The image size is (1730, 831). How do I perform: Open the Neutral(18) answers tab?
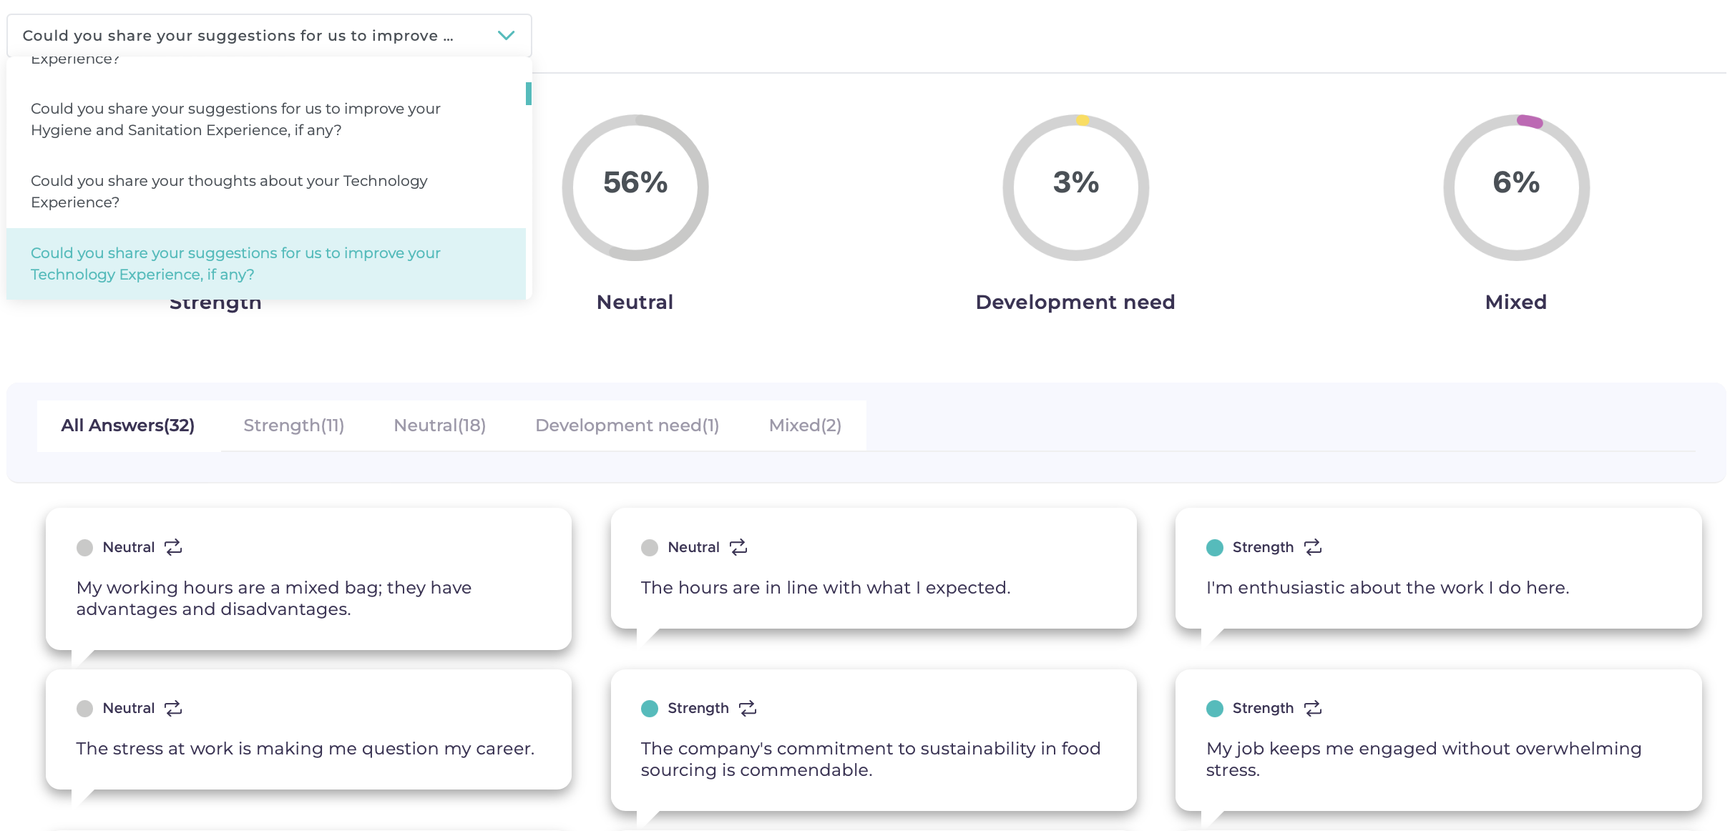[x=439, y=426]
